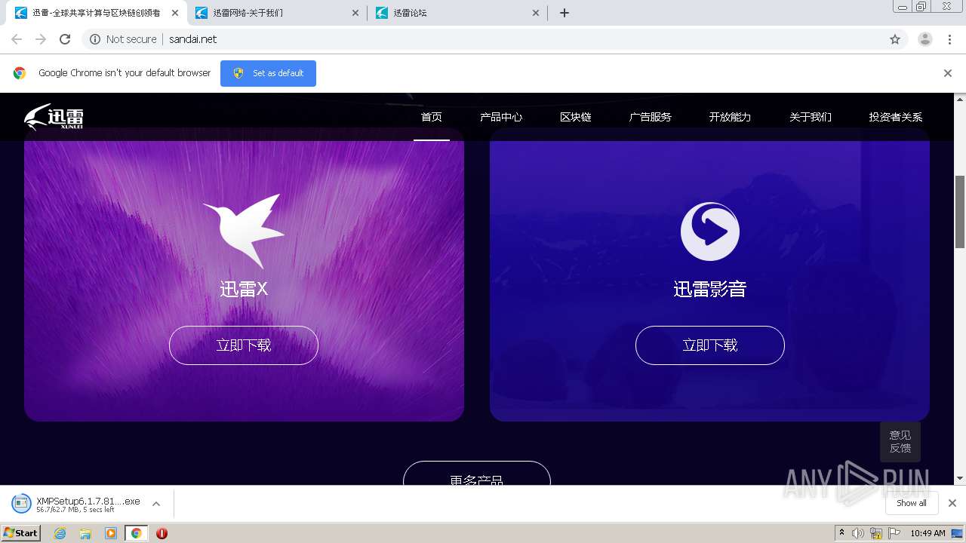Open the Chrome profile avatar icon
This screenshot has width=966, height=543.
925,39
